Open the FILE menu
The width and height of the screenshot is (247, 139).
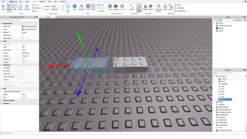point(3,2)
